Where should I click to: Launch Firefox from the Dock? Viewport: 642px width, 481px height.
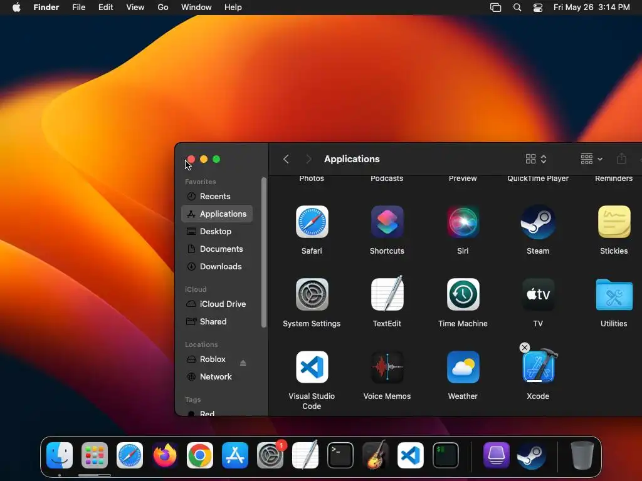[165, 455]
